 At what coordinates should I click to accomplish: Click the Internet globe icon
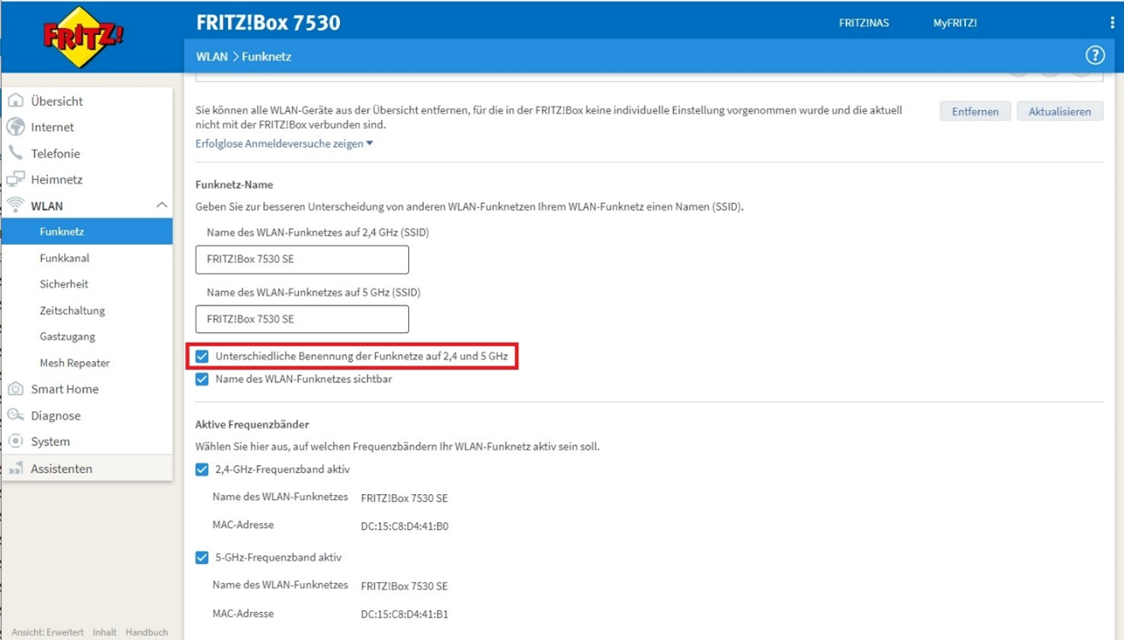tap(15, 127)
